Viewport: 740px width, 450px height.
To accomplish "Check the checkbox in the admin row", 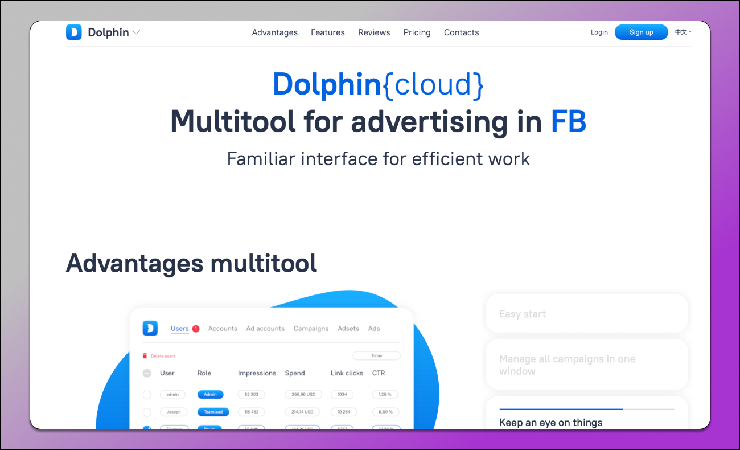I will click(147, 394).
